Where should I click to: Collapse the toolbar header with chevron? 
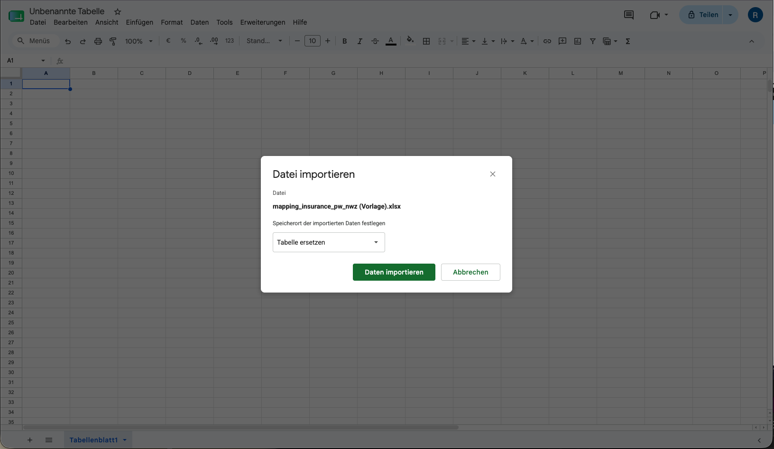pos(752,41)
